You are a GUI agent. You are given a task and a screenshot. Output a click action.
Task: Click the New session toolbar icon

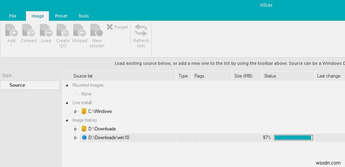coord(97,30)
